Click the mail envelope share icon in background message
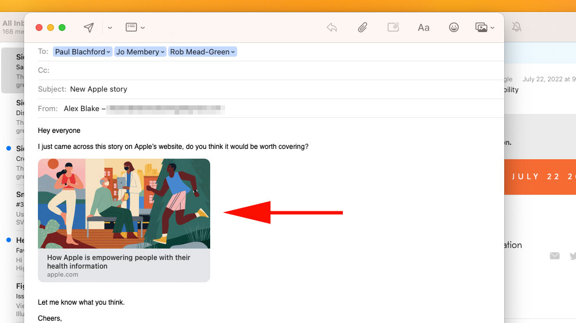The image size is (576, 323). point(555,255)
